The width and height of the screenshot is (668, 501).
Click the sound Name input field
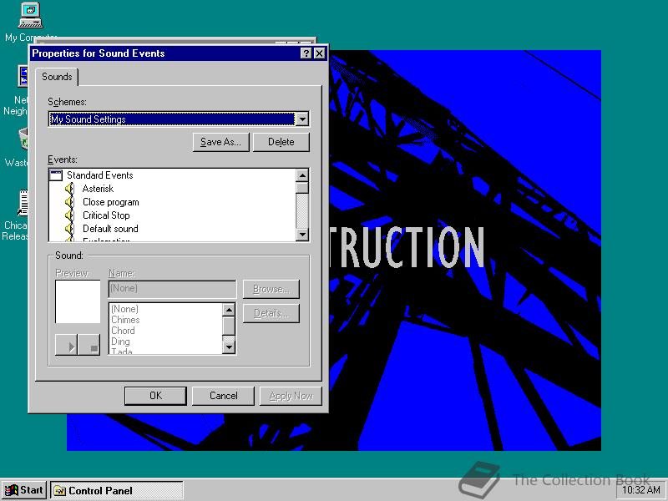[172, 289]
